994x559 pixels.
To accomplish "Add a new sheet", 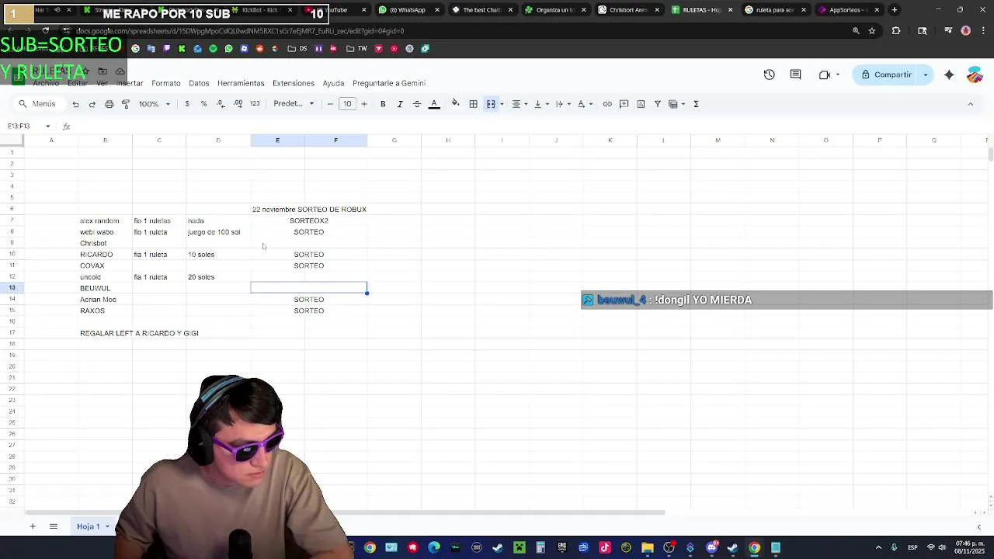I will coord(32,526).
